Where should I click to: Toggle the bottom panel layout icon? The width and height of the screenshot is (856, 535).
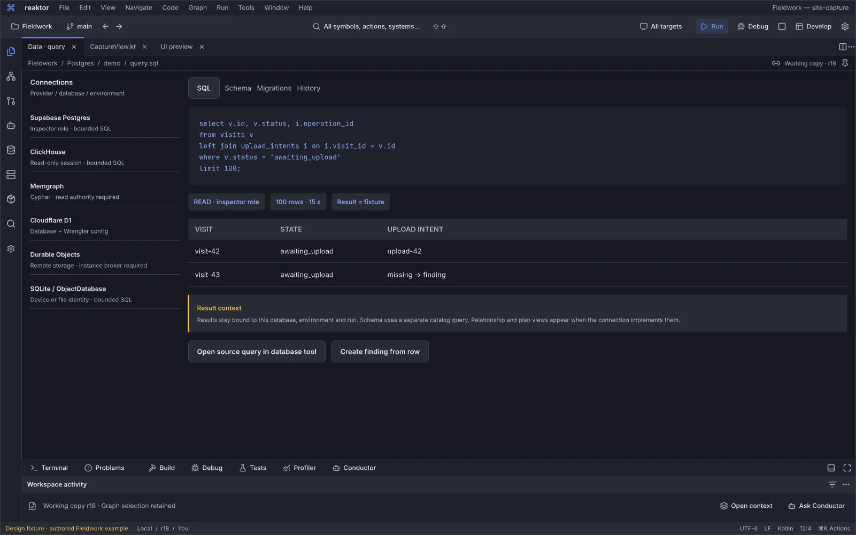pos(831,468)
